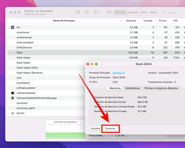This screenshot has height=148, width=185.
Task: Select the Slack Helper row with 10,9 MB
Action: click(96, 57)
